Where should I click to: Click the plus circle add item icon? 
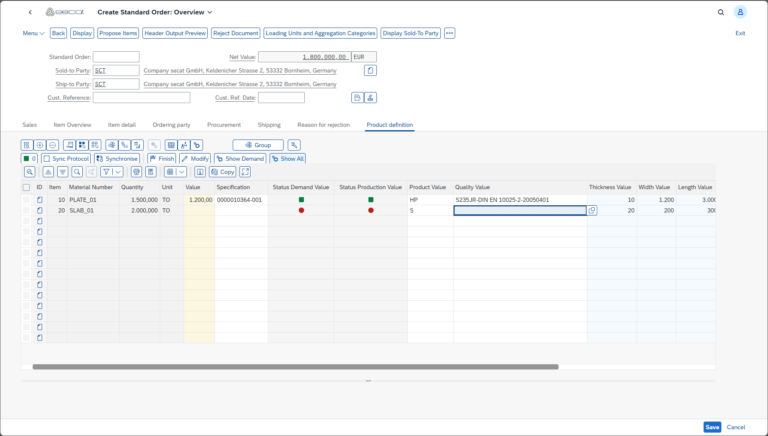[x=40, y=145]
